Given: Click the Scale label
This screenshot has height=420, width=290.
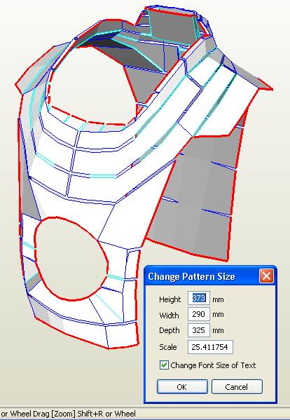Looking at the screenshot, I should (x=167, y=347).
